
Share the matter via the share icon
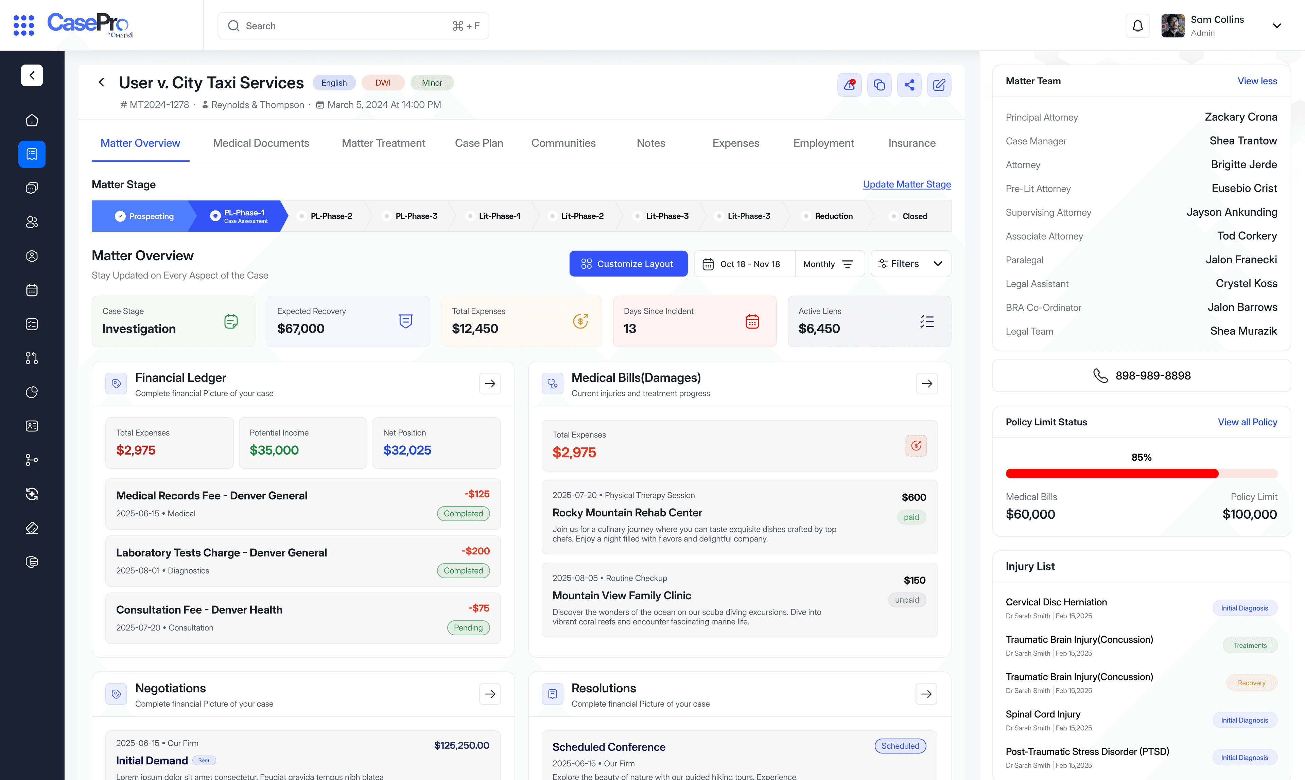910,85
